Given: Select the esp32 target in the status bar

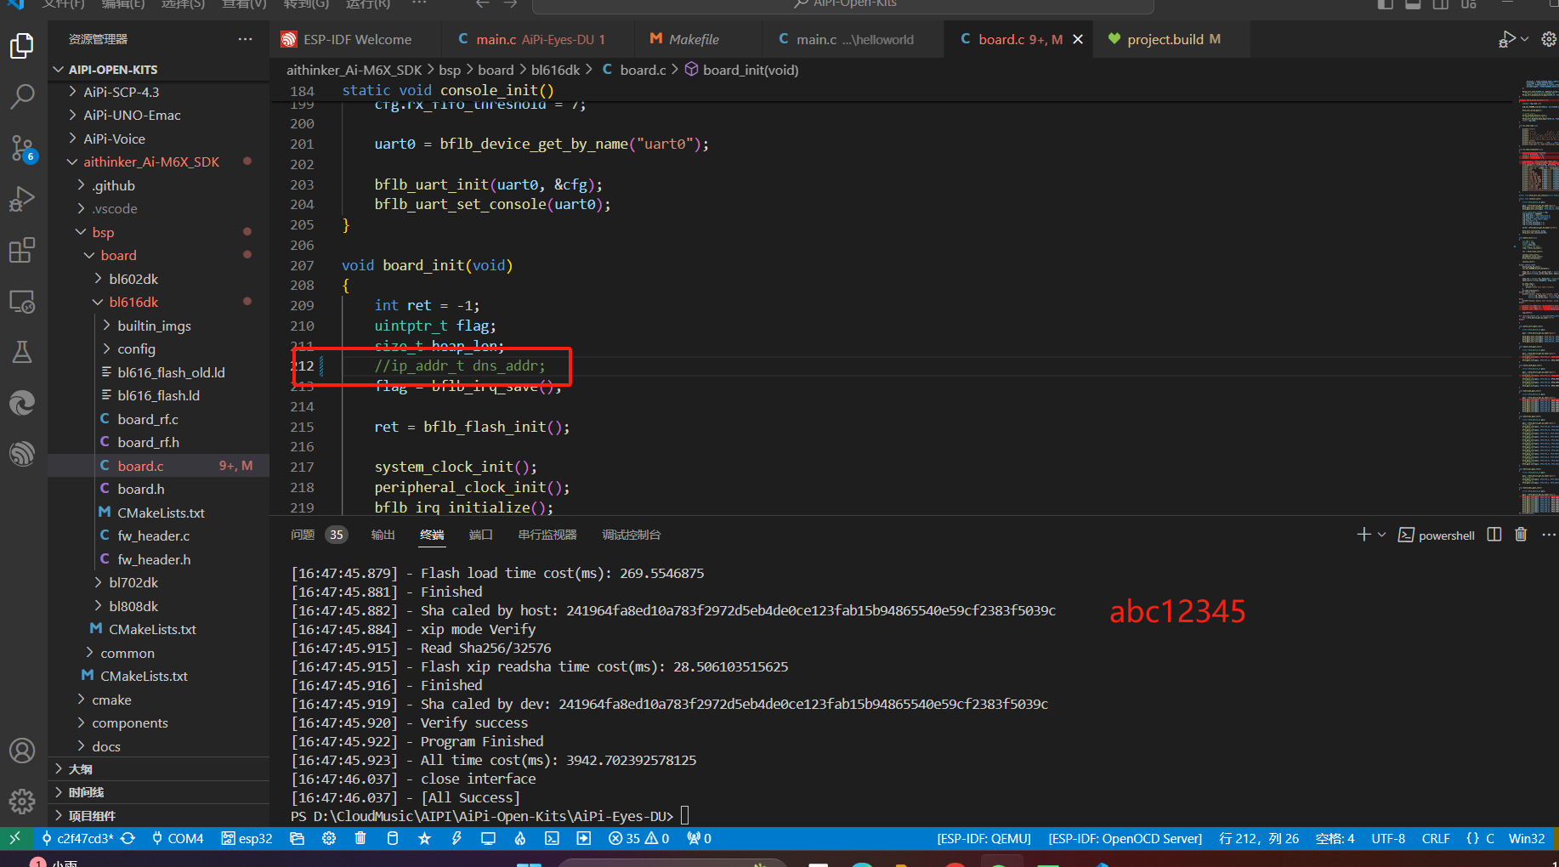Looking at the screenshot, I should coord(247,838).
